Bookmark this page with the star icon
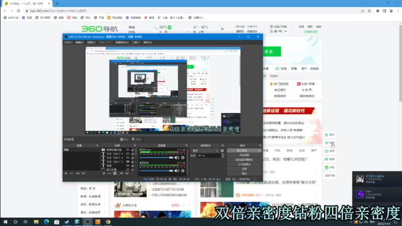The width and height of the screenshot is (402, 226). click(369, 11)
